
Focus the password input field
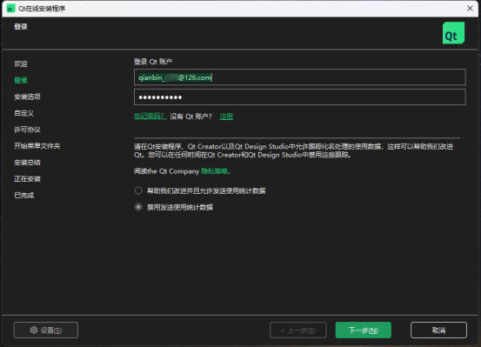click(x=300, y=97)
